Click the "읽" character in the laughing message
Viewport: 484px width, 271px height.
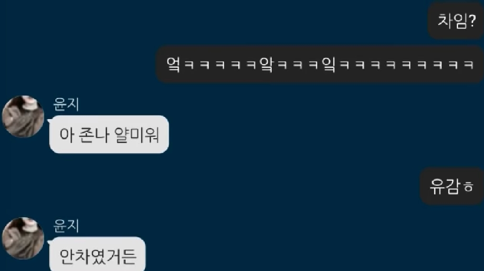(328, 64)
